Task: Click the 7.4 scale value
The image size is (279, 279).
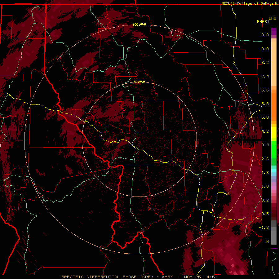Action: [265, 76]
